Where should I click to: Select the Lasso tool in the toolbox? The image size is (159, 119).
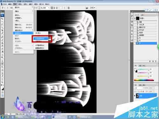[x=2, y=24]
